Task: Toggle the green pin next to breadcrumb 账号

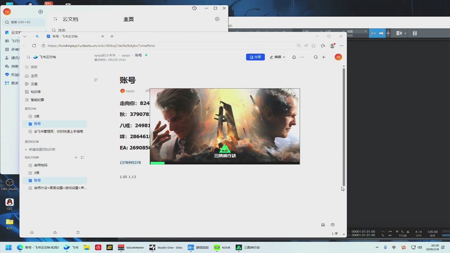Action: (x=146, y=55)
